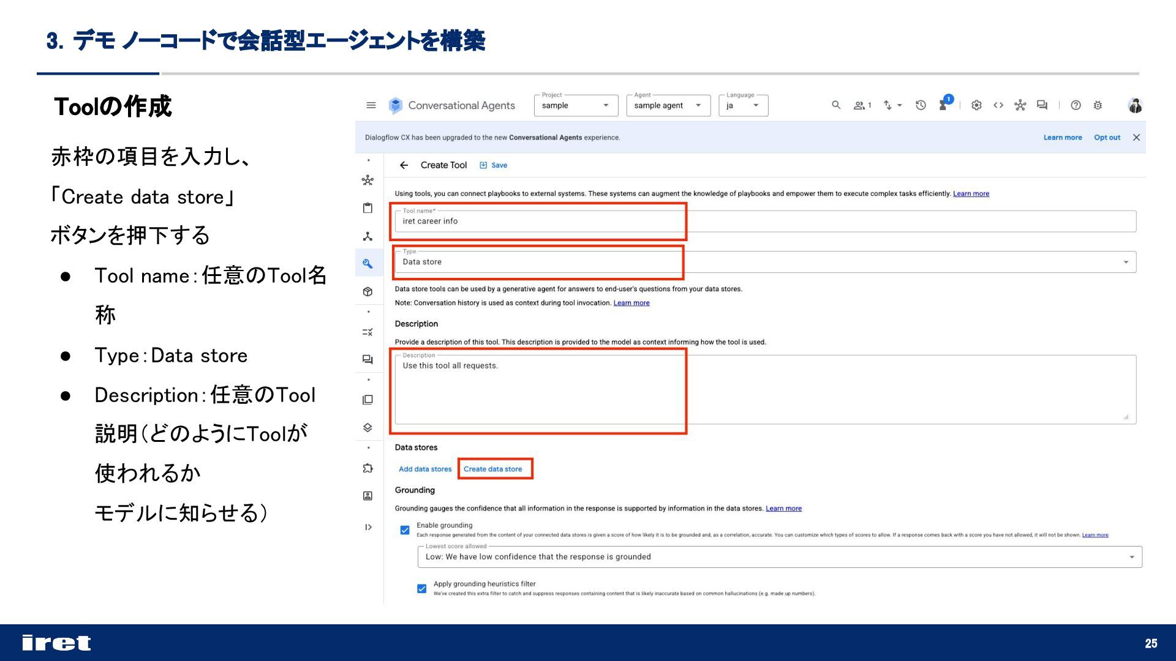Image resolution: width=1176 pixels, height=661 pixels.
Task: Open the help question mark icon
Action: [x=1076, y=105]
